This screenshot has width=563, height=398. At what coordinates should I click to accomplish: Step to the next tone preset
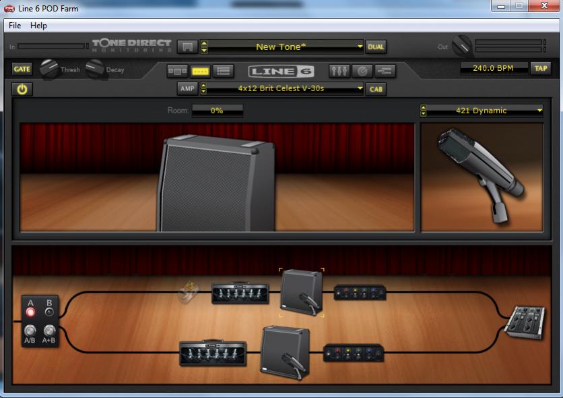(x=204, y=51)
